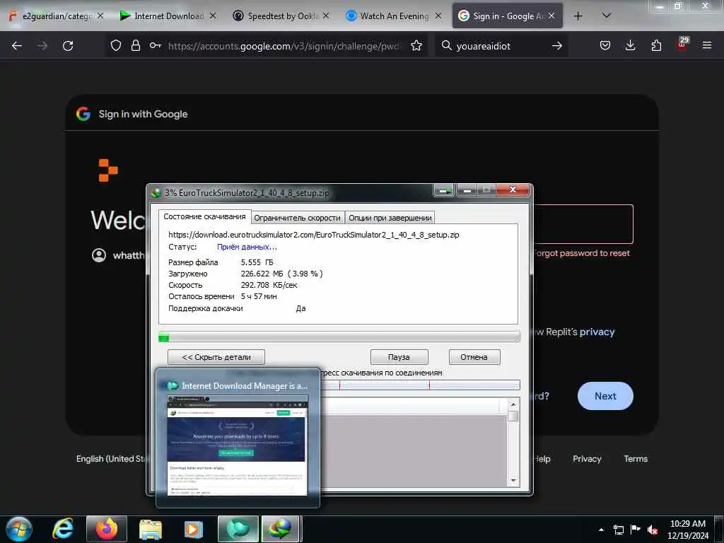Viewport: 724px width, 543px height.
Task: Select the Состояние скачивания tab
Action: [204, 216]
